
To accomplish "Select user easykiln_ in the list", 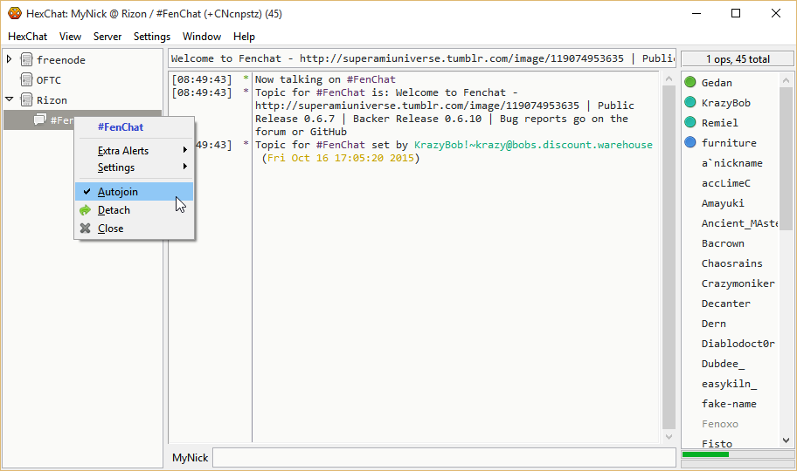I will [x=729, y=384].
